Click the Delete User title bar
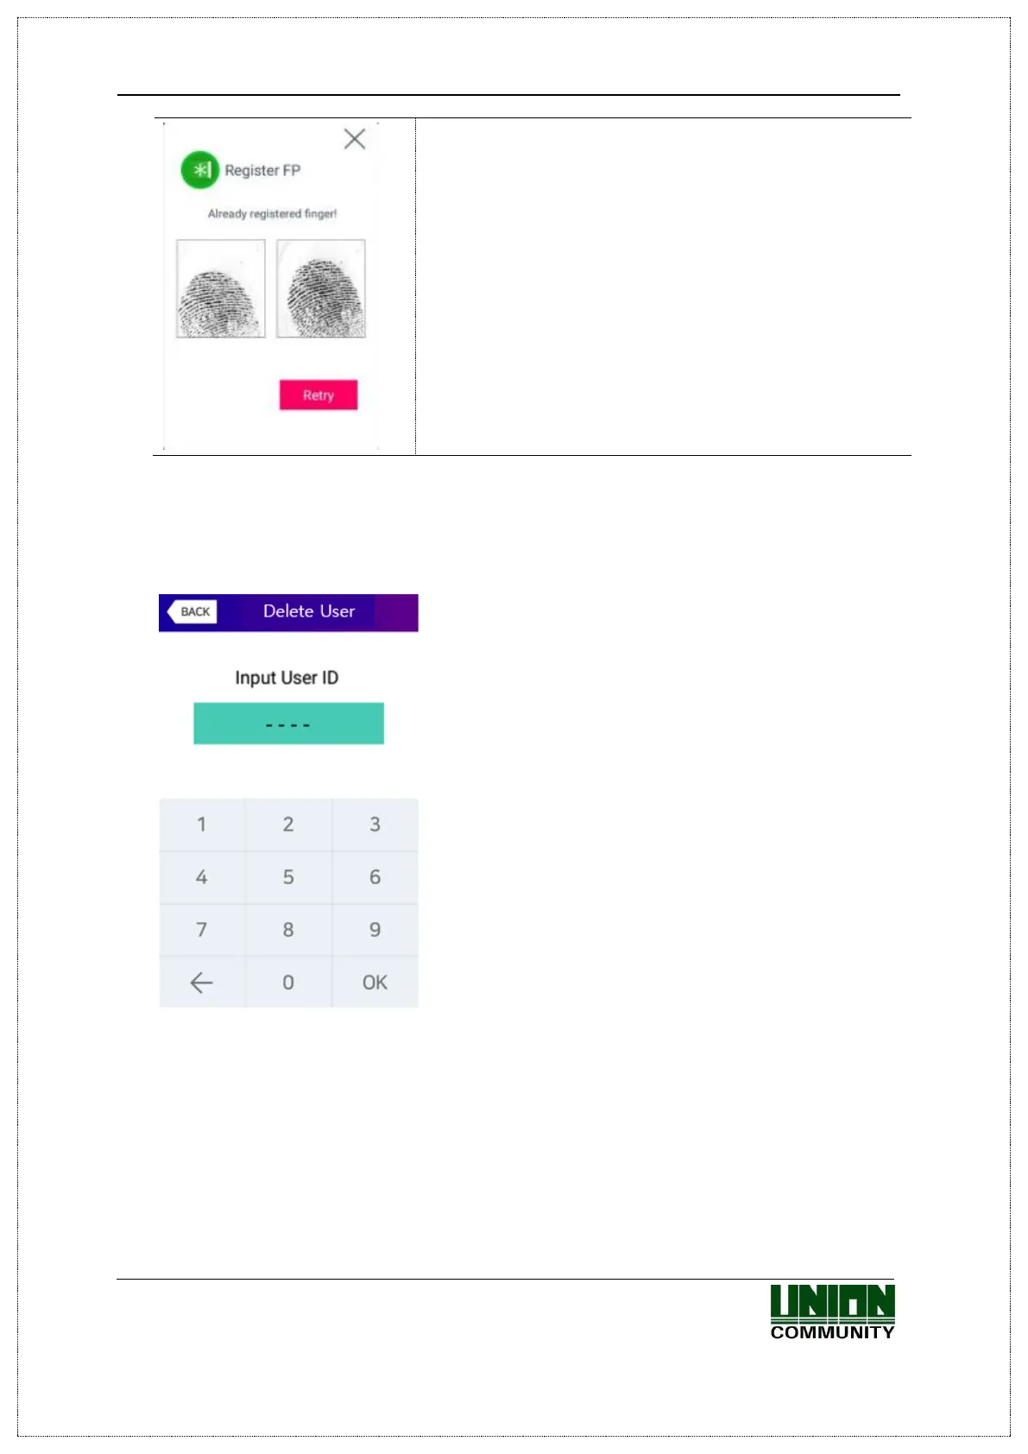 pos(288,612)
